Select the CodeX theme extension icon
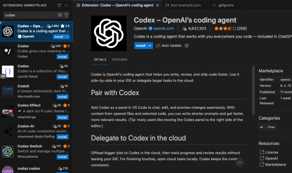292x173 pixels. pos(8,91)
